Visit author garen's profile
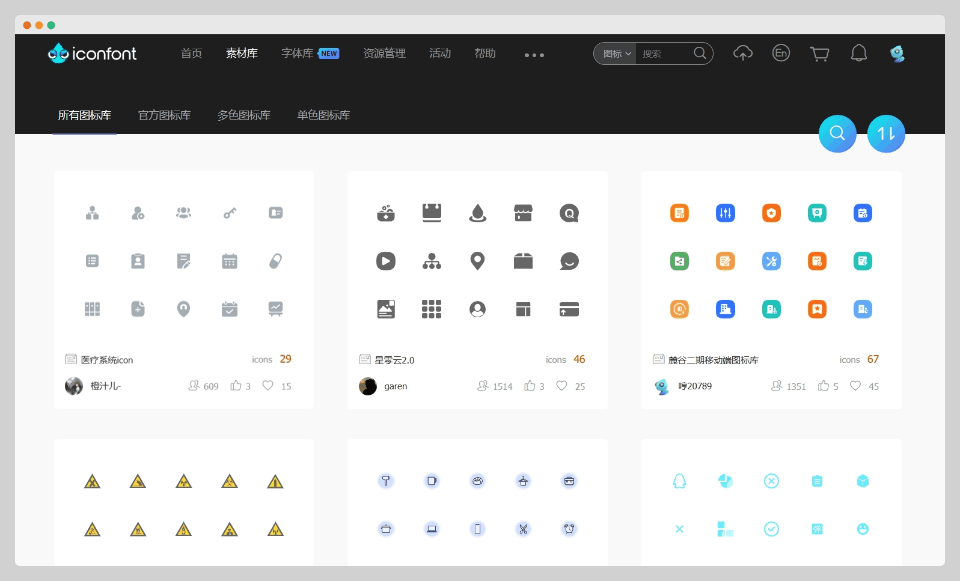Screen dimensions: 960x581 pos(395,386)
